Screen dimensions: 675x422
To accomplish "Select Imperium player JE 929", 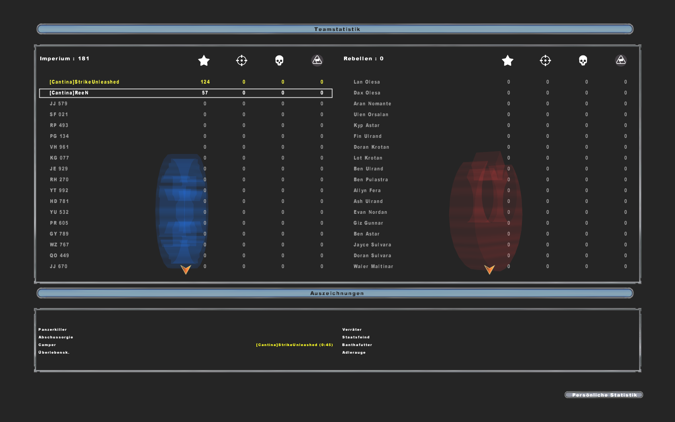I will pos(59,169).
